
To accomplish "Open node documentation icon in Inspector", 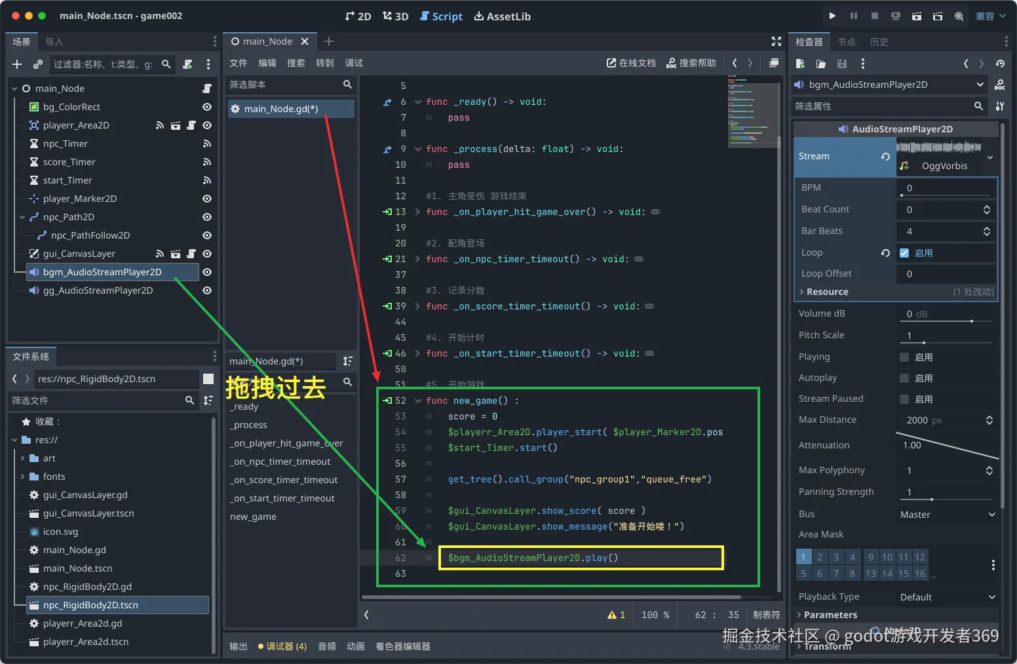I will [1000, 85].
